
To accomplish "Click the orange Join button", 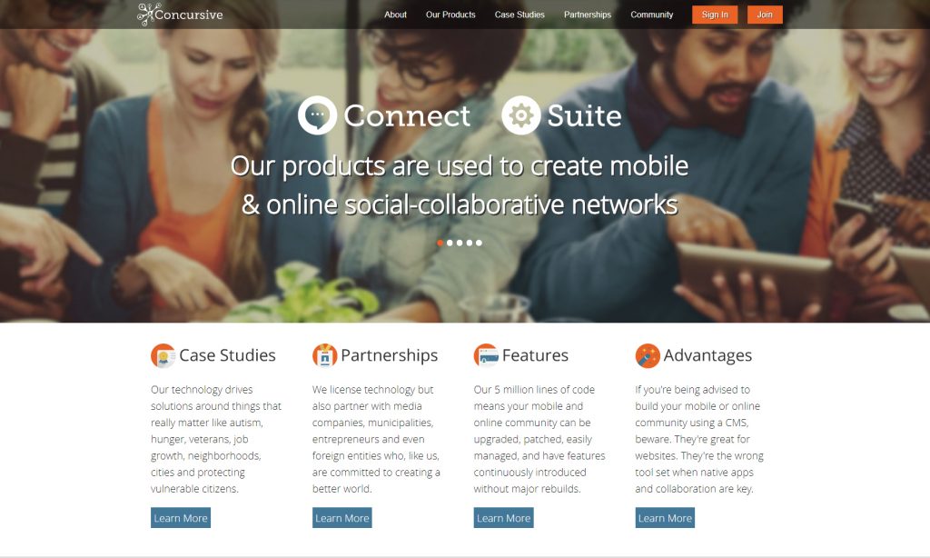I will [x=765, y=15].
